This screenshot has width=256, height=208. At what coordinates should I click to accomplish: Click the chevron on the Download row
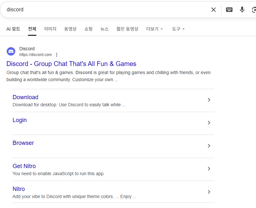(209, 100)
